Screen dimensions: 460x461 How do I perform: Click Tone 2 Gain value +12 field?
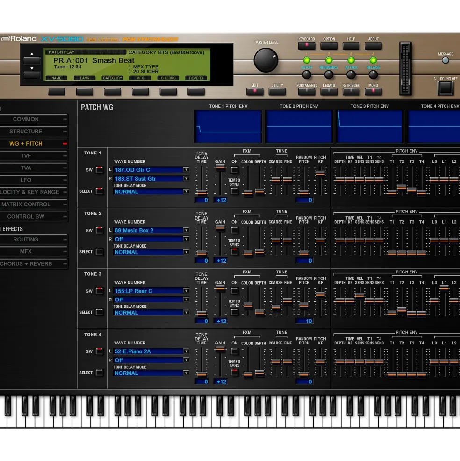pos(221,261)
